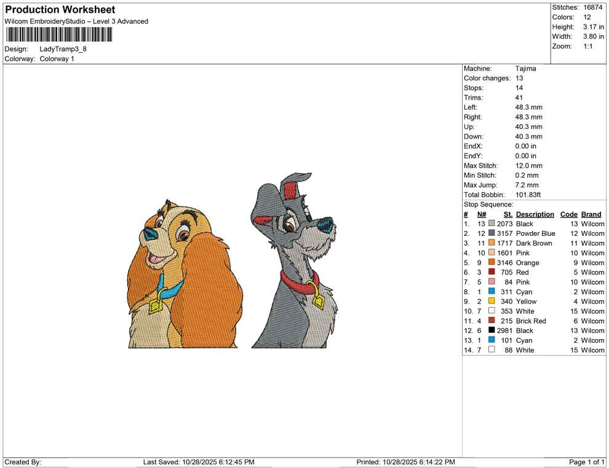The height and width of the screenshot is (468, 609).
Task: Select the Yellow 340 color chip
Action: (x=492, y=301)
